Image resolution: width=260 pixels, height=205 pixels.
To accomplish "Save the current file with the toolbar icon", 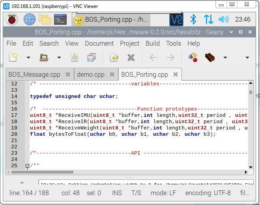I will 75,57.
